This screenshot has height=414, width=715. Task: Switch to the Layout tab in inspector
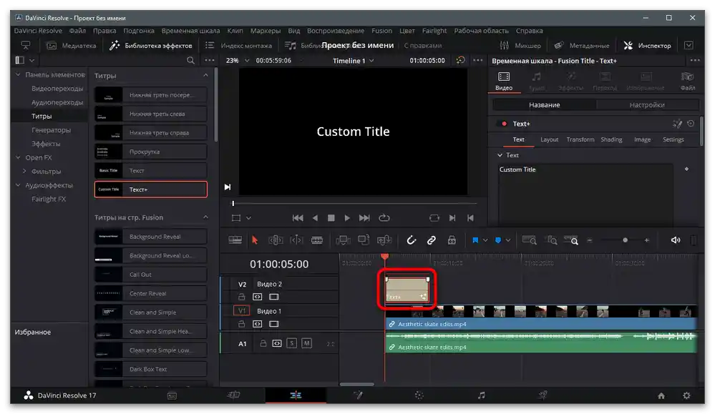549,140
